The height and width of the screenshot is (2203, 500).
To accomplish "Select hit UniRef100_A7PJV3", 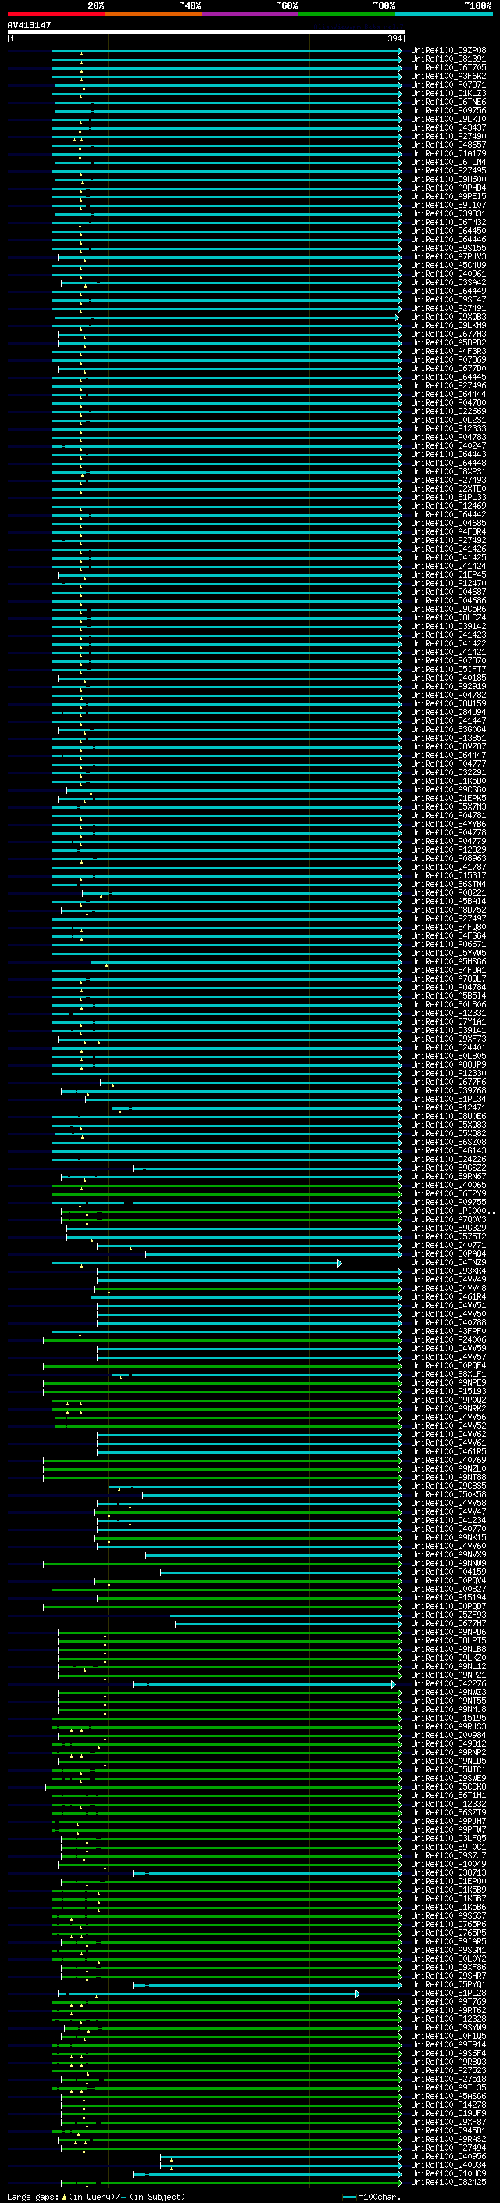I will click(448, 256).
